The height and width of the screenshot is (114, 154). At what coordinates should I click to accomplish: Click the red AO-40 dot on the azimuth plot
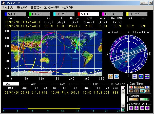(x=126, y=62)
